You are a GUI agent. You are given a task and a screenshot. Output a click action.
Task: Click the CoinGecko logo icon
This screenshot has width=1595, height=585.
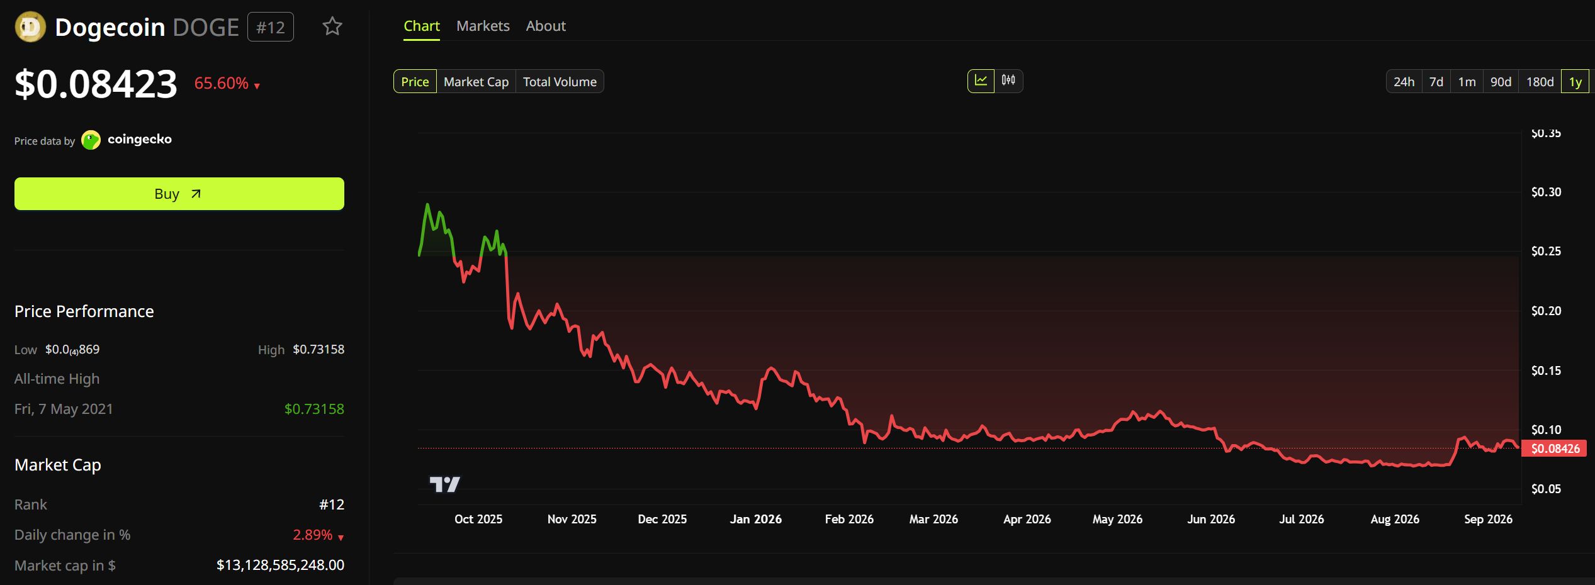[91, 140]
